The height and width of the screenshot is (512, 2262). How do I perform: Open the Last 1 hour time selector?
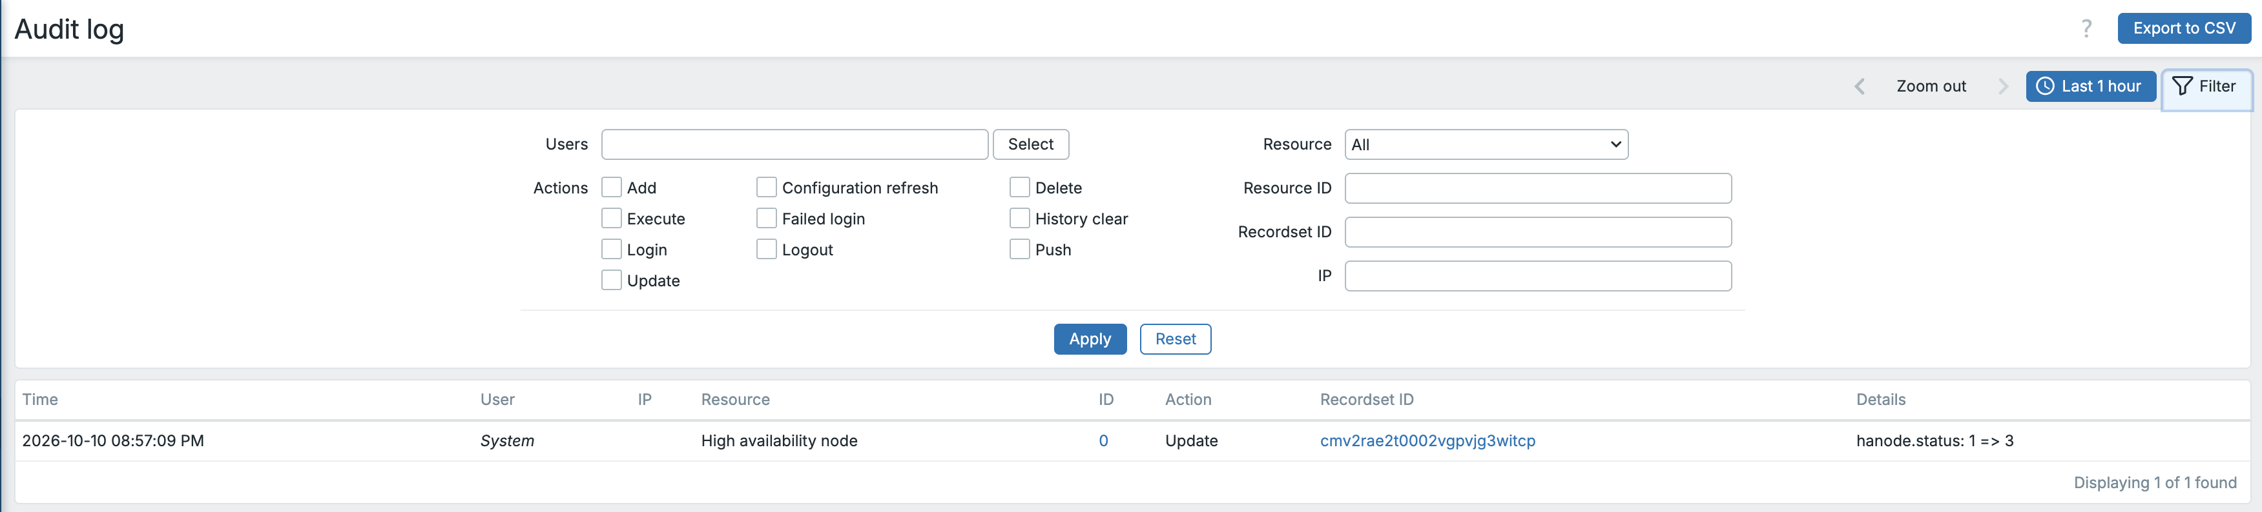tap(2090, 86)
